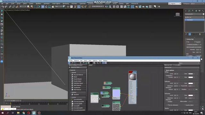The image size is (205, 115).
Task: Open File Explorer from the taskbar
Action: tap(18, 113)
